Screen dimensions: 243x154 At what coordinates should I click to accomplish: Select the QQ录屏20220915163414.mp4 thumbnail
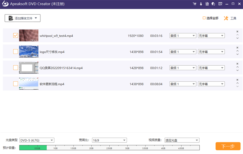pos(29,67)
